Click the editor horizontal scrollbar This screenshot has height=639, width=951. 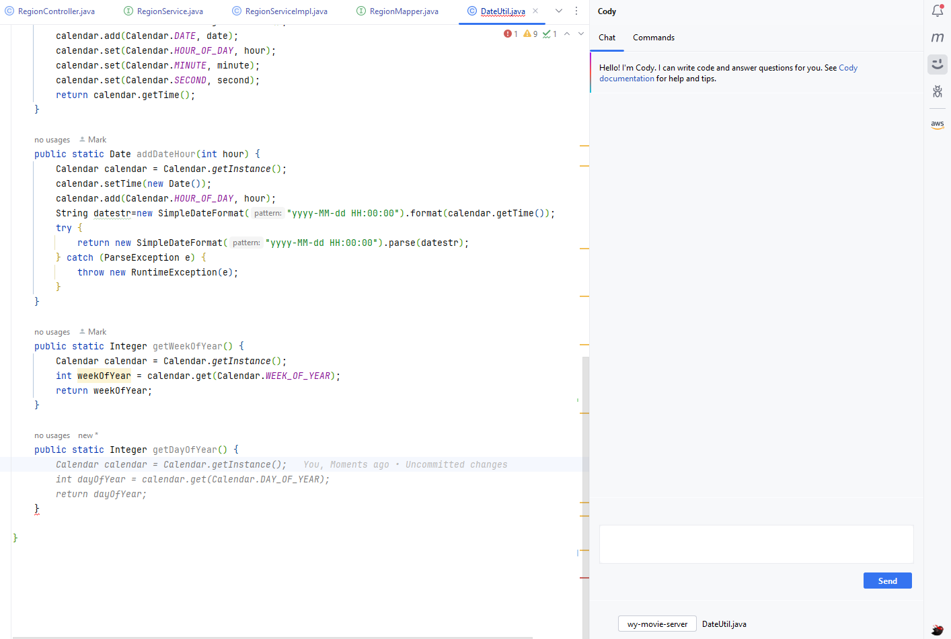coord(272,637)
